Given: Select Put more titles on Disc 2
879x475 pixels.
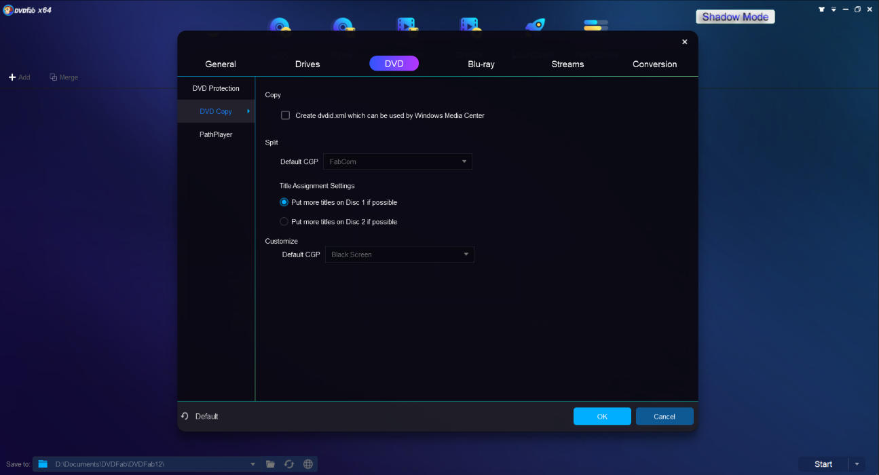Looking at the screenshot, I should pyautogui.click(x=284, y=222).
